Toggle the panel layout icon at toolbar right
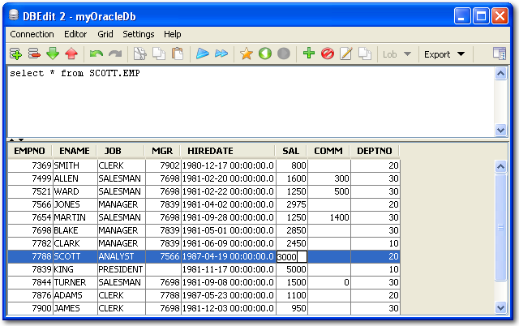 click(x=500, y=54)
